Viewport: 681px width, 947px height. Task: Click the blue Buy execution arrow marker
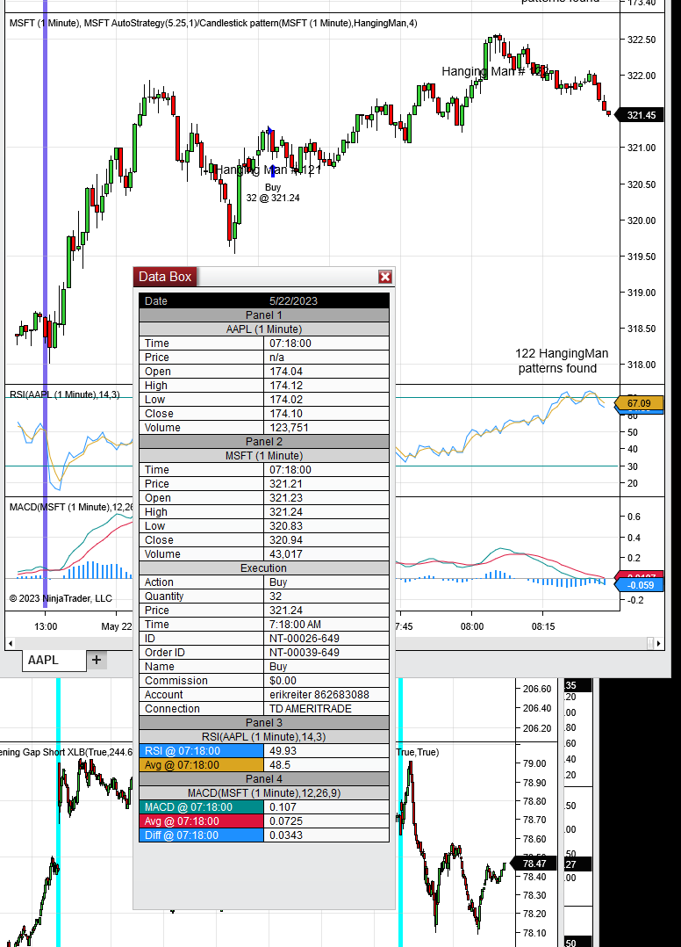click(x=273, y=171)
